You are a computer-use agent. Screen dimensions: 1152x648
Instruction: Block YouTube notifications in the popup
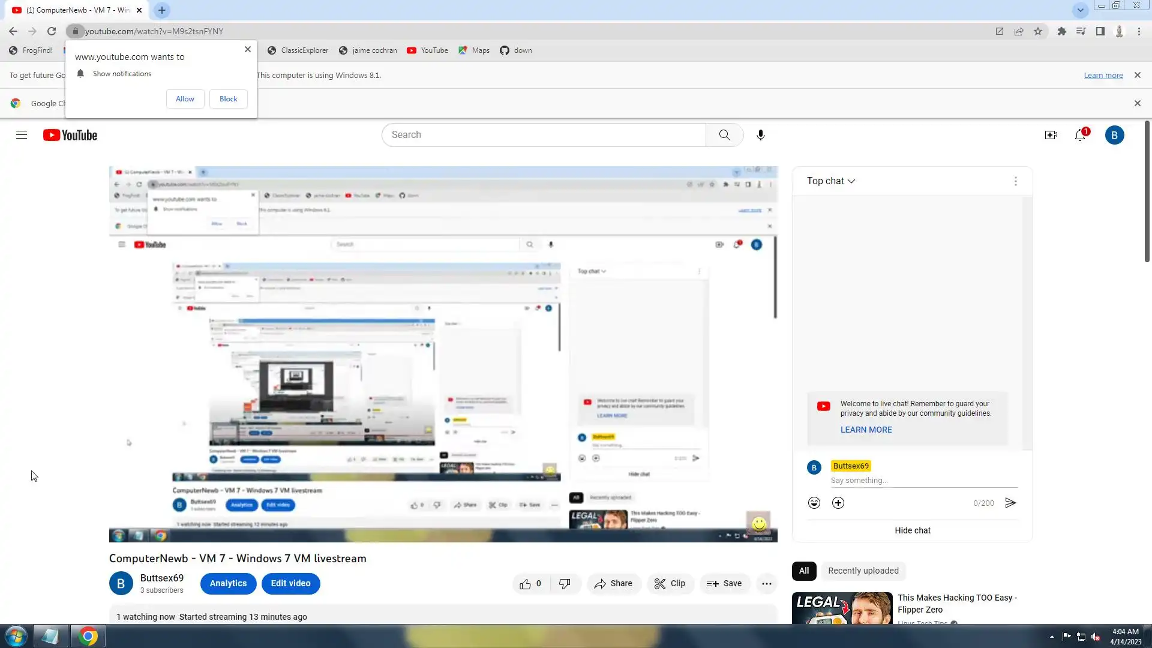pos(228,99)
